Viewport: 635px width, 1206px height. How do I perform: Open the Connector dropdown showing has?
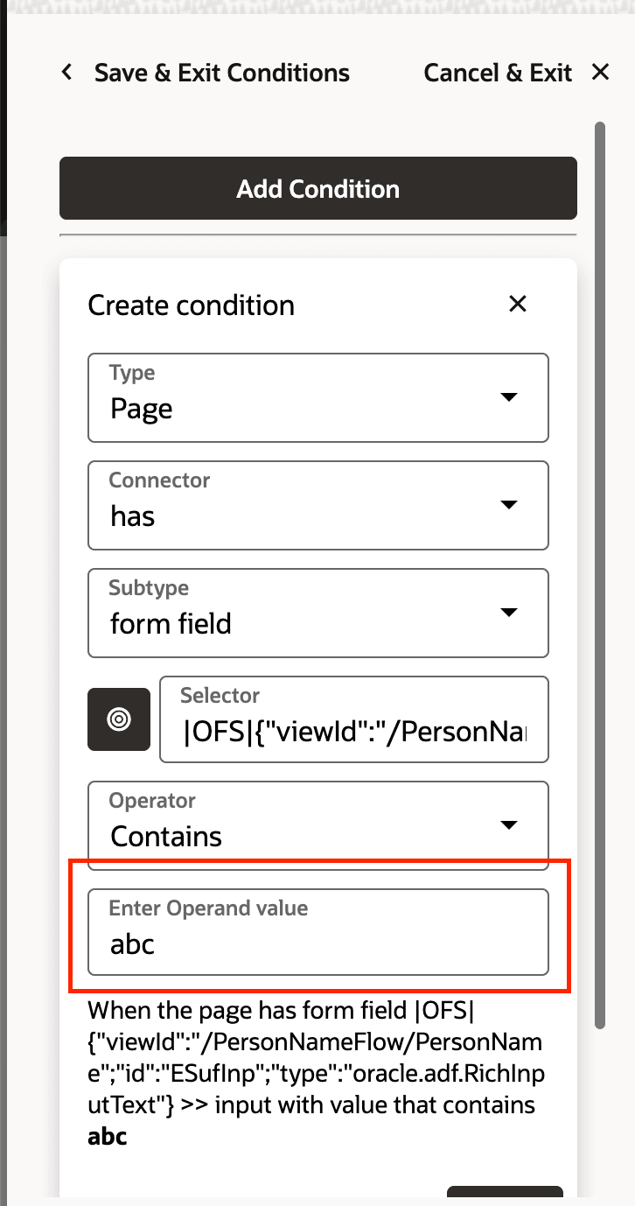tap(318, 505)
